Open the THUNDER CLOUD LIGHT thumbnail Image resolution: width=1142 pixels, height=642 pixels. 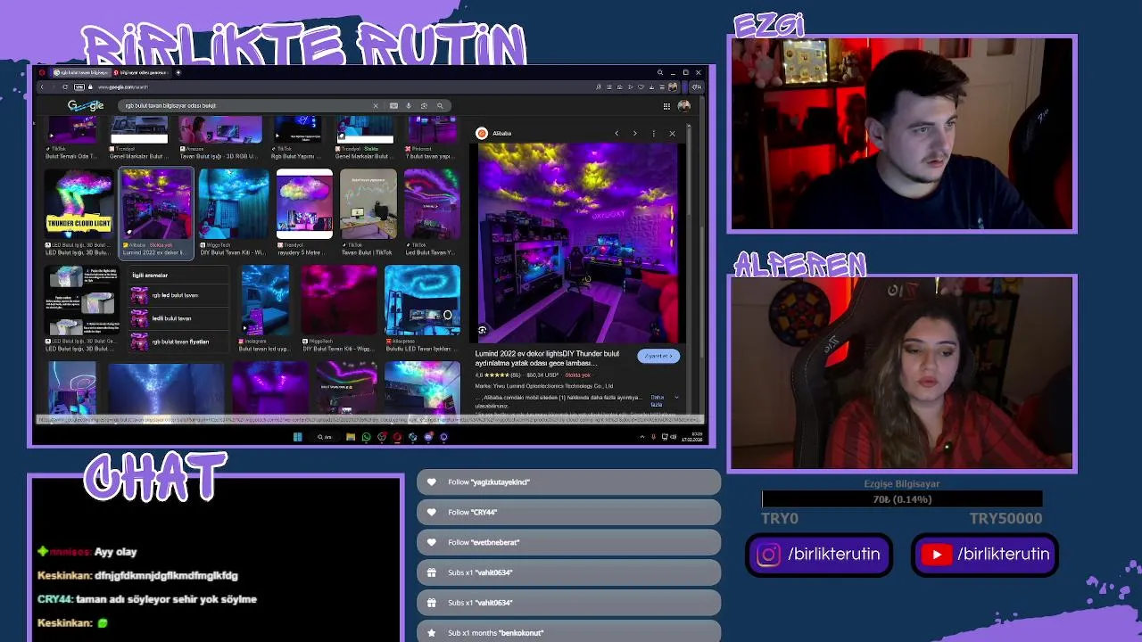click(x=79, y=204)
